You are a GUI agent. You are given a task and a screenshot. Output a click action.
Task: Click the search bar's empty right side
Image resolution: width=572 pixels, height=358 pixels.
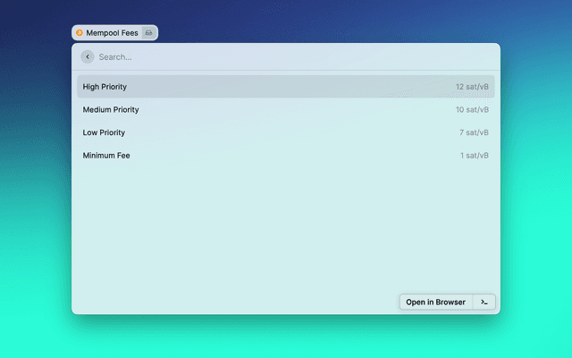tap(402, 56)
